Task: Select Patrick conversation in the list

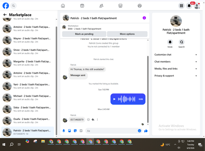Action: click(x=27, y=132)
